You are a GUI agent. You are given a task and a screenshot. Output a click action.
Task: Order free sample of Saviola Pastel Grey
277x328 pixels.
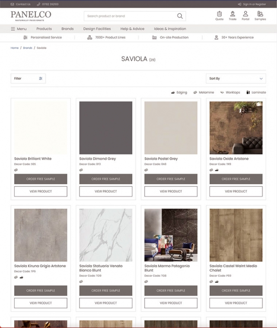point(171,179)
